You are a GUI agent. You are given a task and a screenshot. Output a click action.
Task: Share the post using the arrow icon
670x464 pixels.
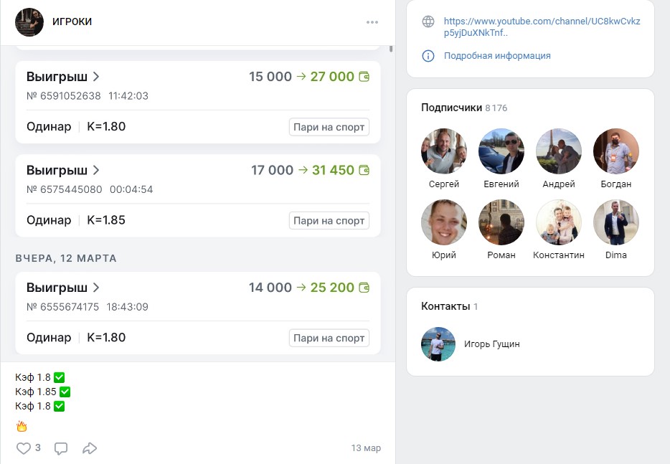click(90, 448)
